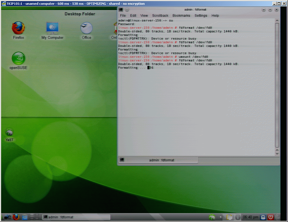Viewport: 288px width, 222px height.
Task: Open the My Computer desktop icon
Action: pos(52,30)
